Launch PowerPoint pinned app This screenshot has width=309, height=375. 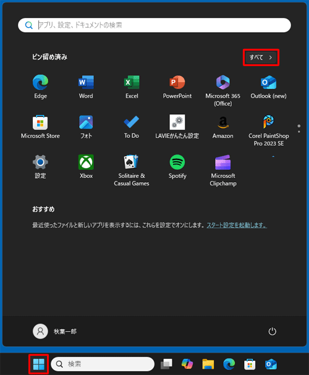click(x=177, y=87)
